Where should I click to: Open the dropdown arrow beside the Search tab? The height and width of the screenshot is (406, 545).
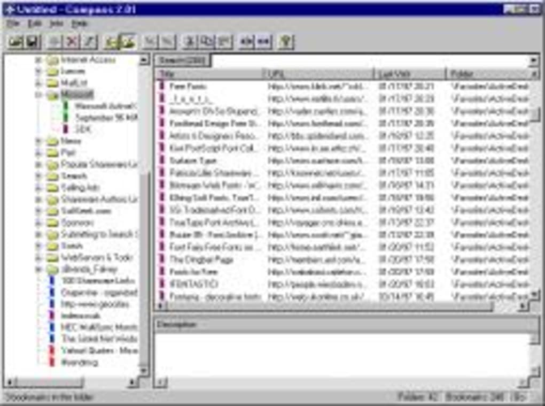coord(533,60)
